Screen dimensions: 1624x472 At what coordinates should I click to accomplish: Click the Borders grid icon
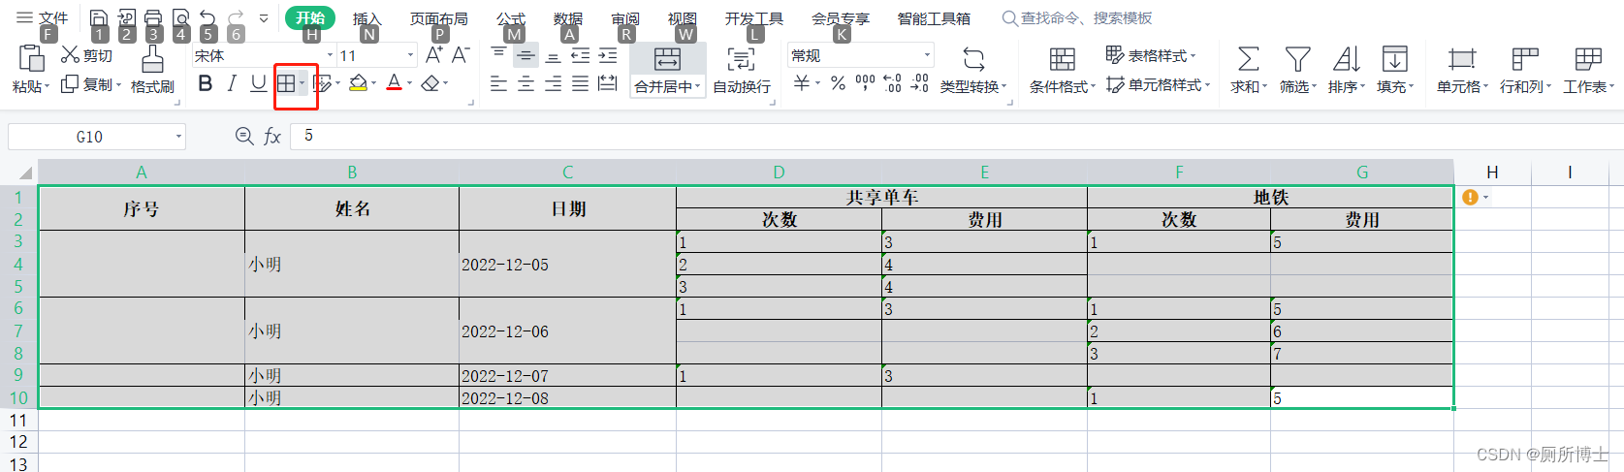(x=286, y=84)
